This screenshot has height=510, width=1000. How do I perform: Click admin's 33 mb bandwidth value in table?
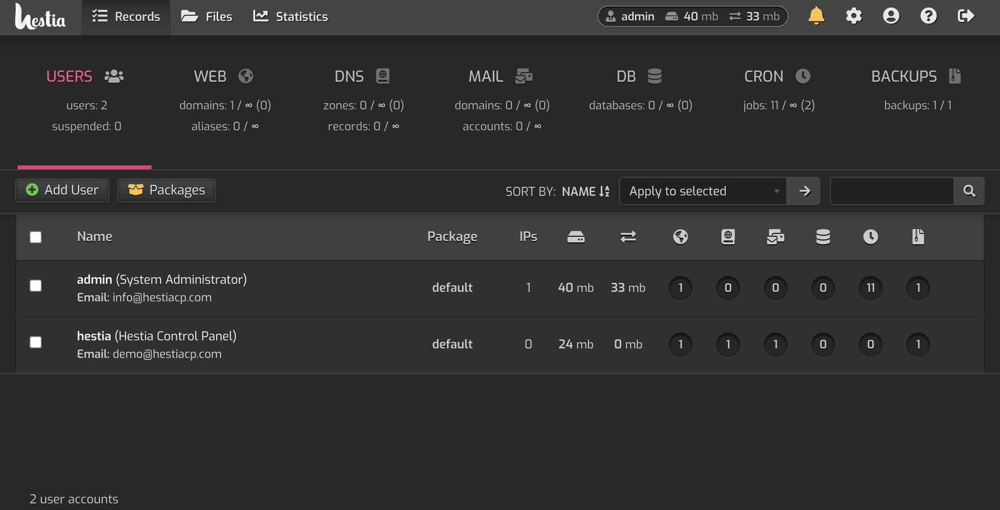(628, 288)
